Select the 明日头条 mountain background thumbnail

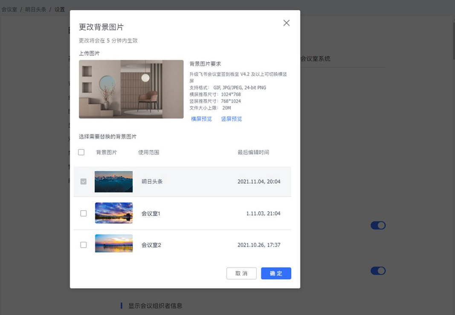113,181
